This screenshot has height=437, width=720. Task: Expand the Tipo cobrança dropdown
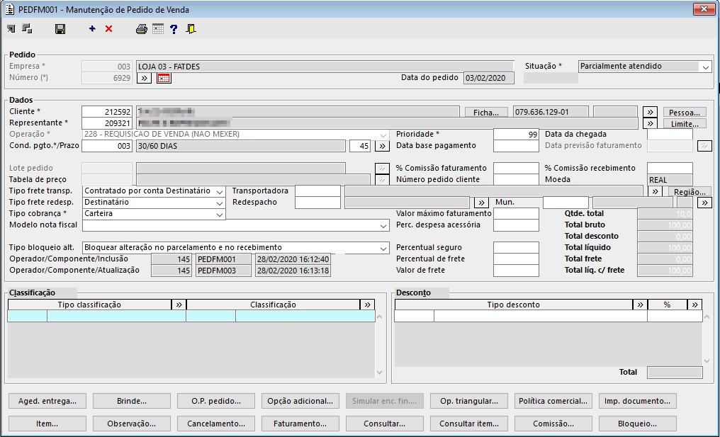[x=219, y=214]
